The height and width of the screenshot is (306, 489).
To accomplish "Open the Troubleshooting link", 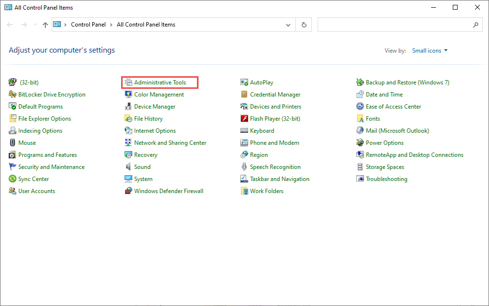I will pos(386,179).
